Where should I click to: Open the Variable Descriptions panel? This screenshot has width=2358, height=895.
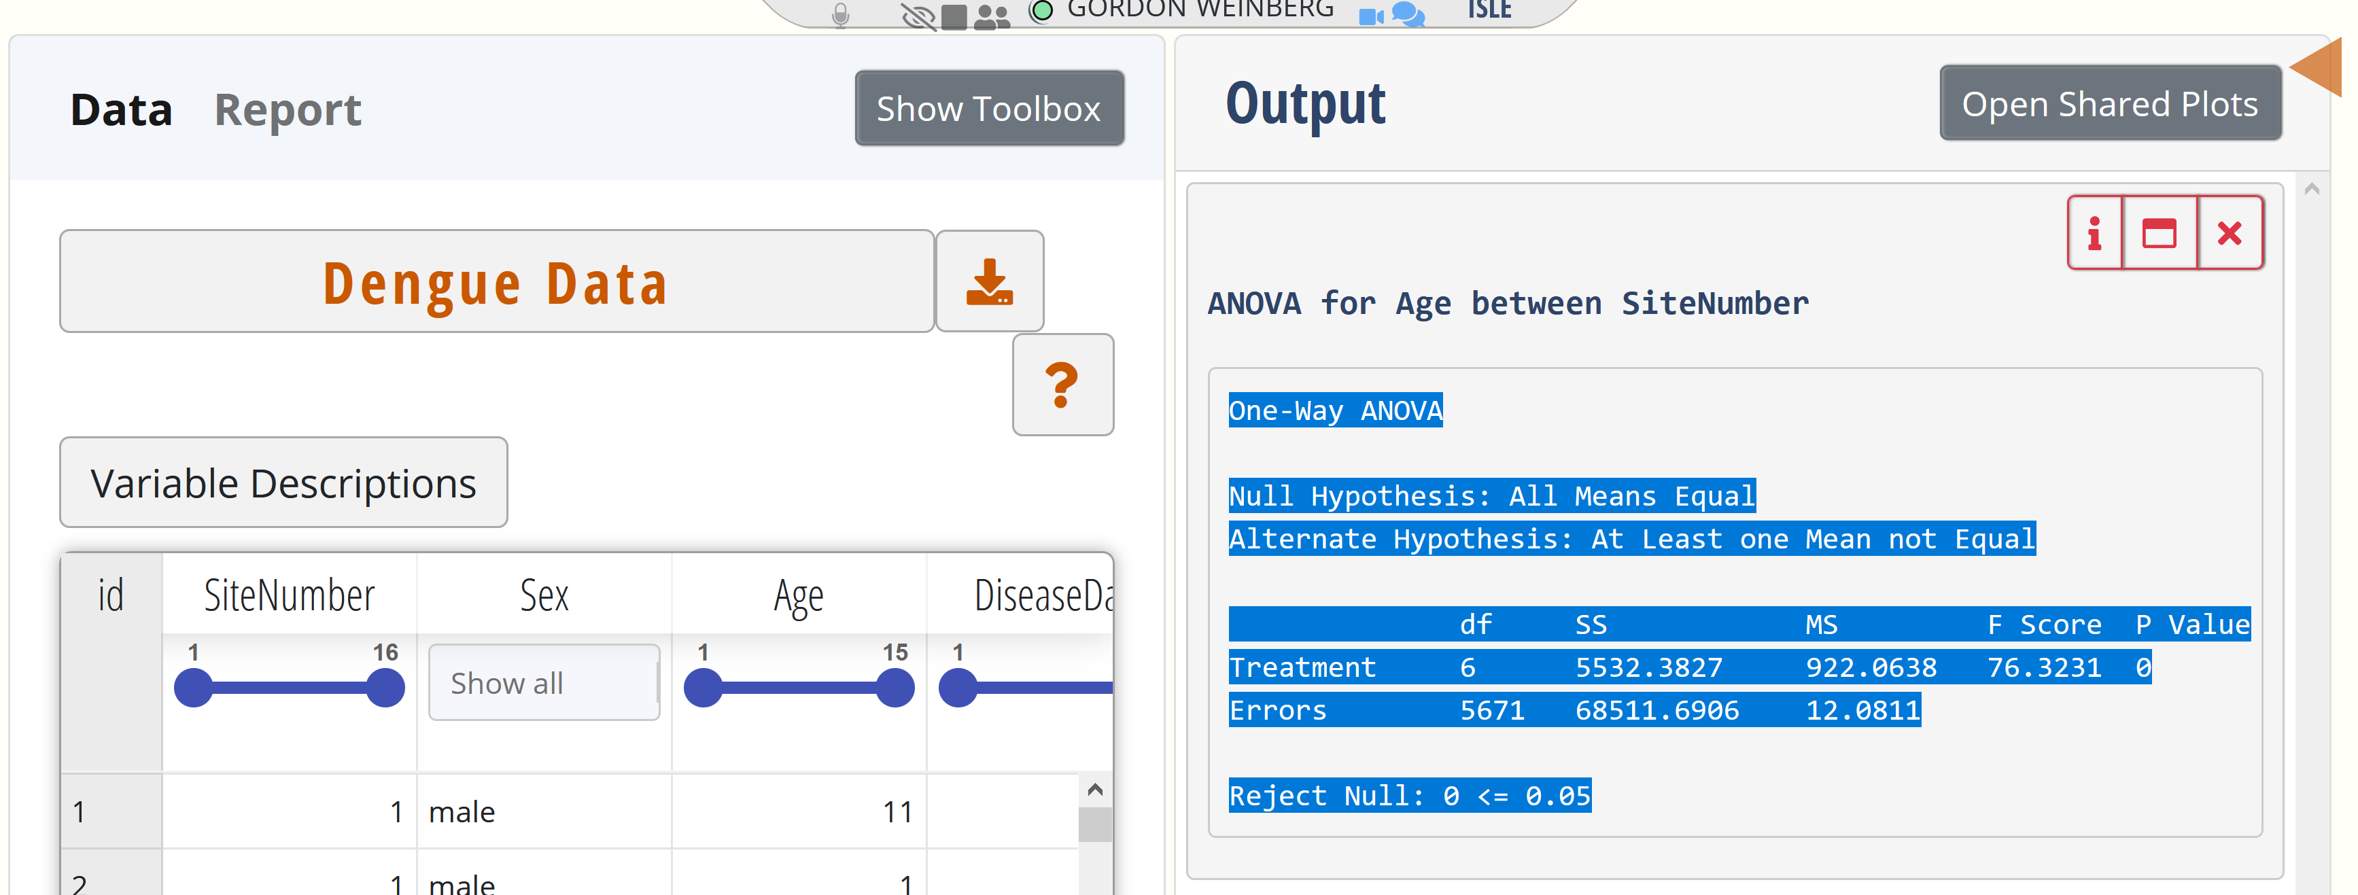click(x=283, y=482)
